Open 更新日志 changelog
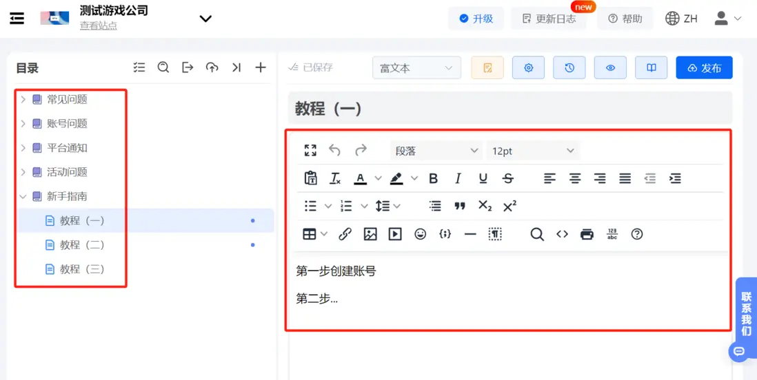The image size is (757, 380). tap(549, 19)
